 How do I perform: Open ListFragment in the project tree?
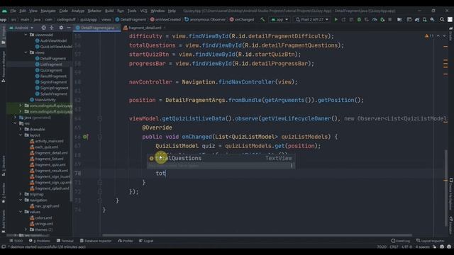(51, 64)
